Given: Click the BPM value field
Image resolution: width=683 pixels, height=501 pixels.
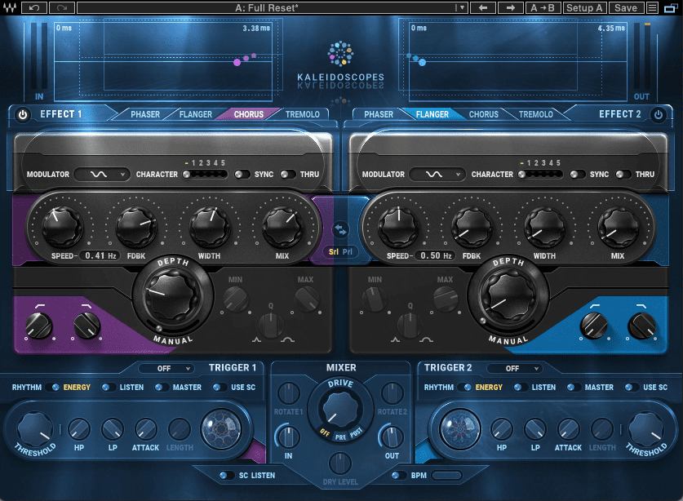Looking at the screenshot, I should (447, 475).
